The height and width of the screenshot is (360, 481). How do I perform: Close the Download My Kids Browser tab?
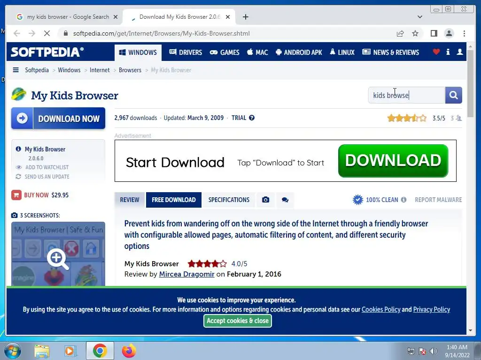click(228, 17)
